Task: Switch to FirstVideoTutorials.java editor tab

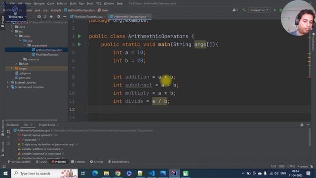Action: [x=88, y=16]
